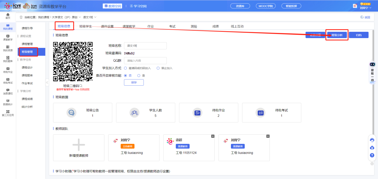The width and height of the screenshot is (378, 179).
Task: Click the help question-mark icon on right edge
Action: click(372, 155)
